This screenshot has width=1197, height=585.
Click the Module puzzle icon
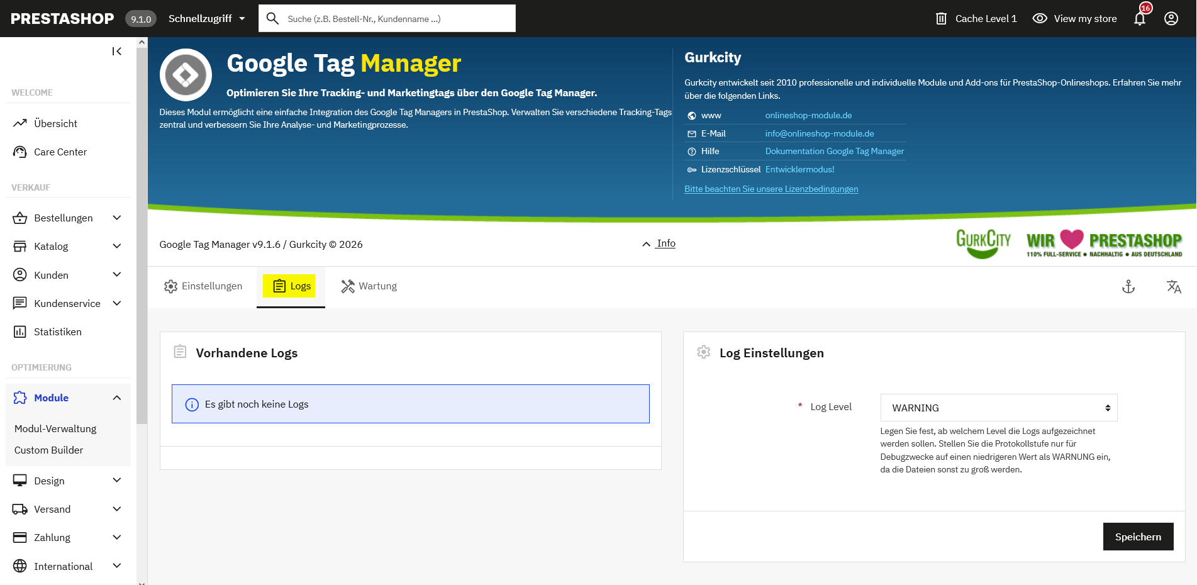(x=20, y=398)
